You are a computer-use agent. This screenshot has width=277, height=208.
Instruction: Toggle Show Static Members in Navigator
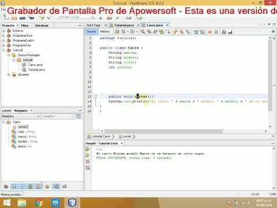click(x=23, y=187)
